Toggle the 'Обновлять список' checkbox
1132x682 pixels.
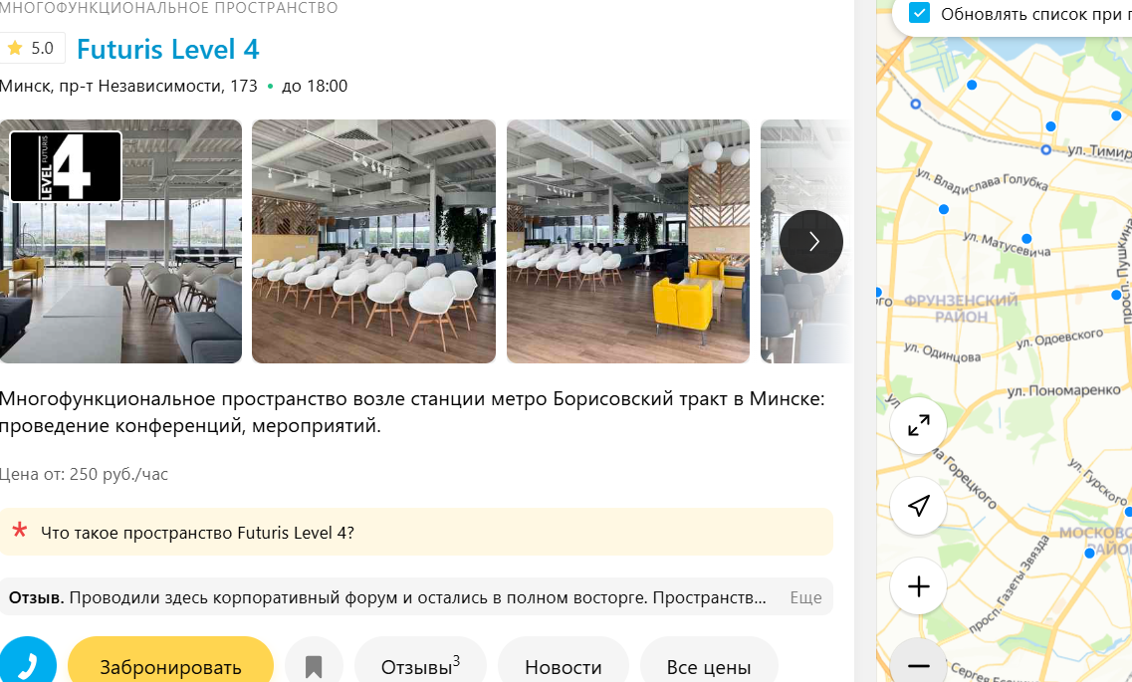pyautogui.click(x=919, y=13)
